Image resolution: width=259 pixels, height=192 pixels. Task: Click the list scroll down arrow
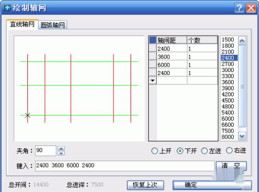242,136
